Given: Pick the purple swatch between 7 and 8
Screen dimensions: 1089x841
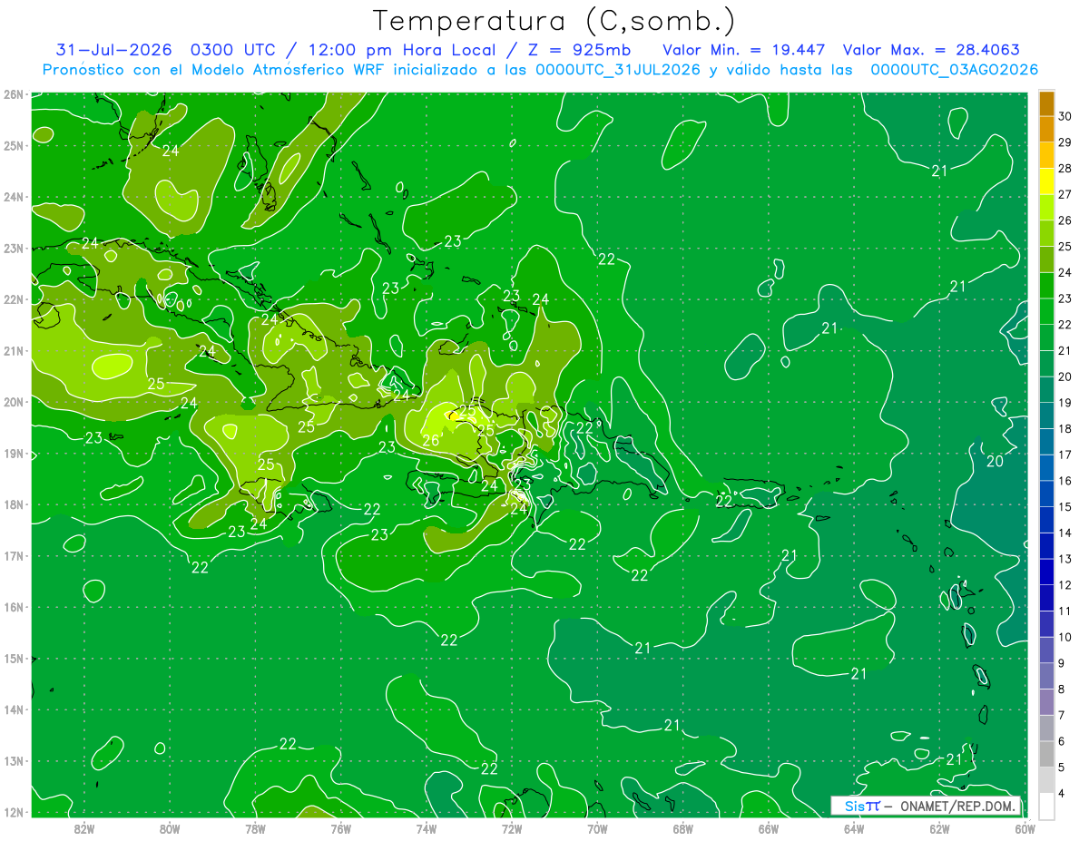Looking at the screenshot, I should point(1046,702).
